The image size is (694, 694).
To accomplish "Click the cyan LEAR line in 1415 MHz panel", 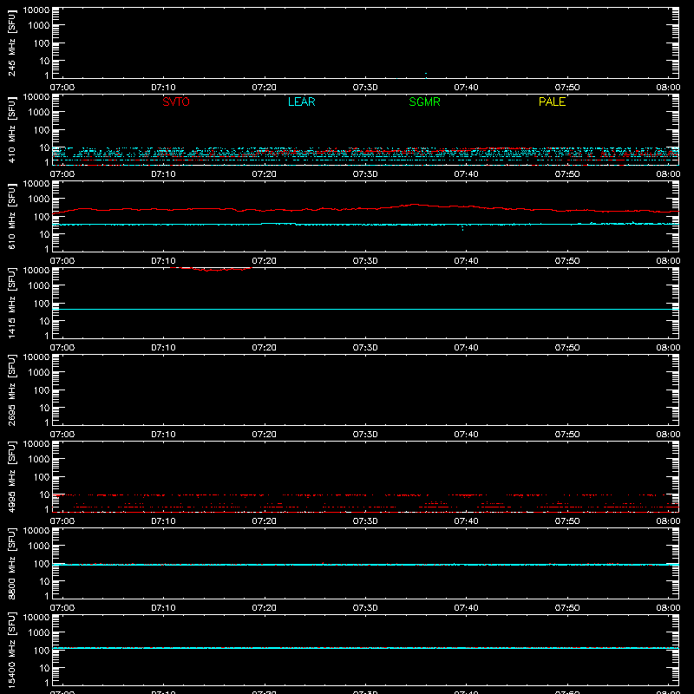I will pos(365,310).
